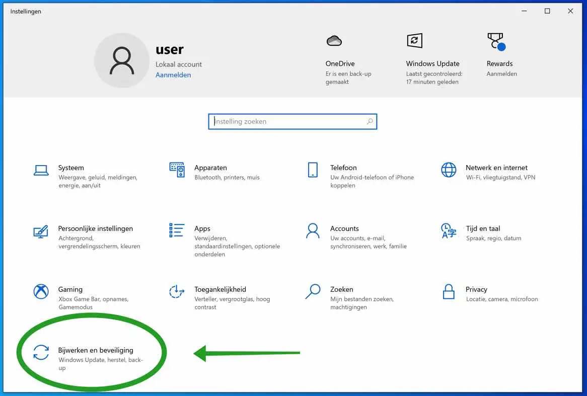Viewport: 587px width, 396px height.
Task: Click 'Bluetooth, printers, muis' description
Action: point(227,178)
